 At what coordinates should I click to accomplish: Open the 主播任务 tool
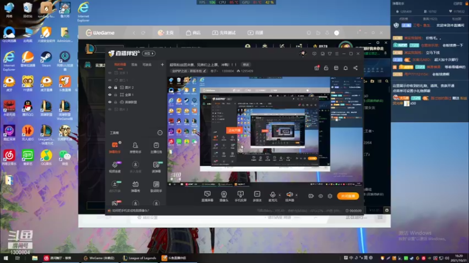pos(156,147)
